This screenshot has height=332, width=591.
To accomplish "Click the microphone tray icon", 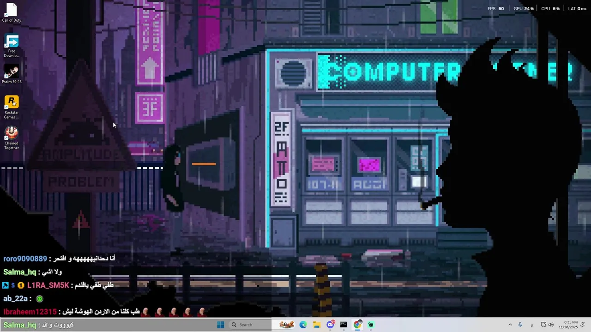I will click(x=520, y=325).
